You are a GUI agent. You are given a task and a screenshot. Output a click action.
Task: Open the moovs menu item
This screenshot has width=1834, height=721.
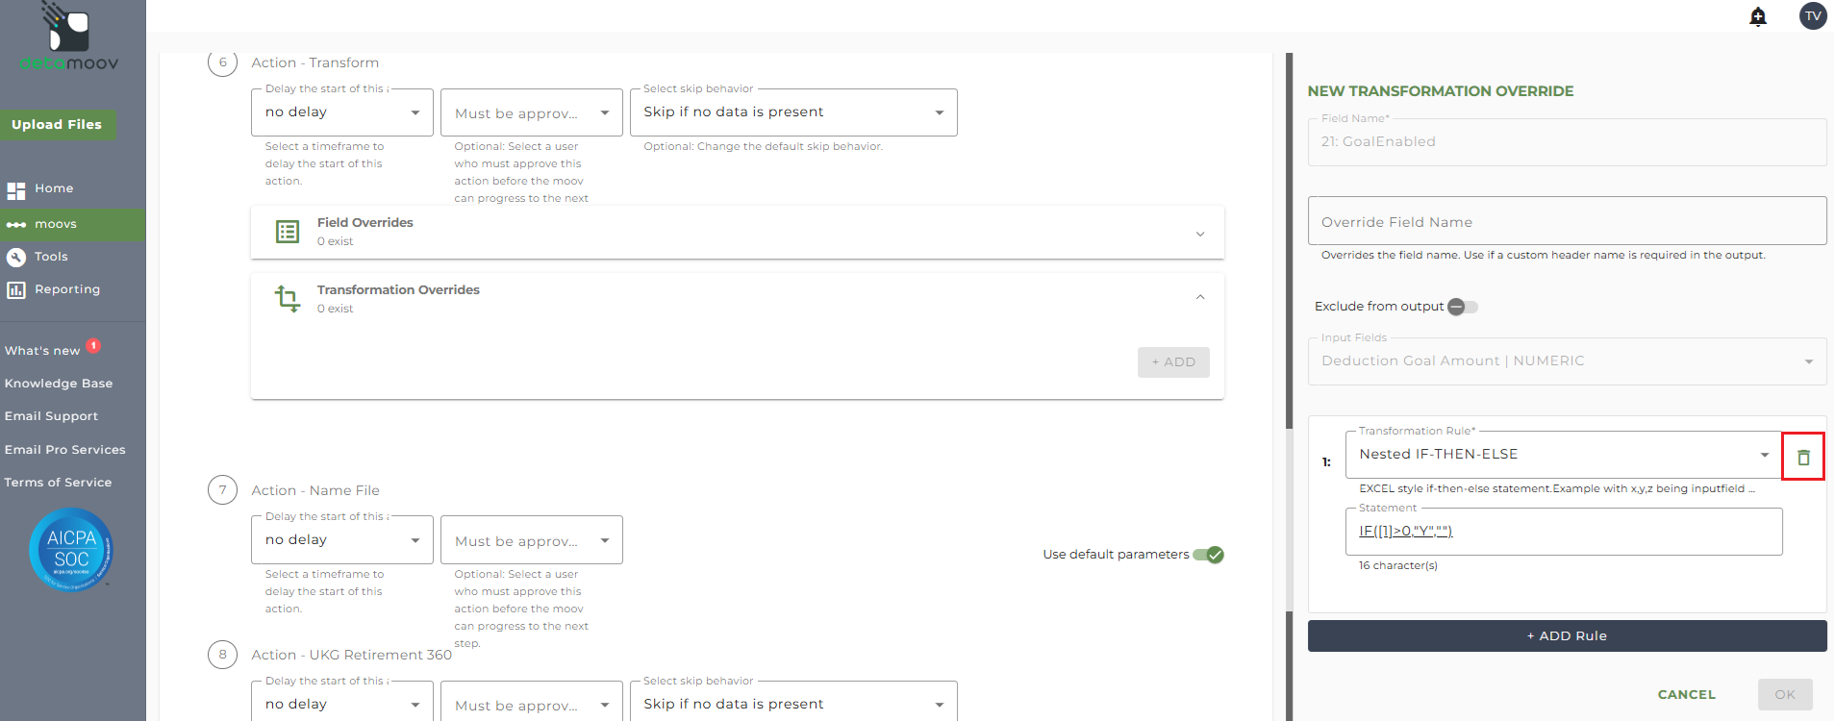56,224
